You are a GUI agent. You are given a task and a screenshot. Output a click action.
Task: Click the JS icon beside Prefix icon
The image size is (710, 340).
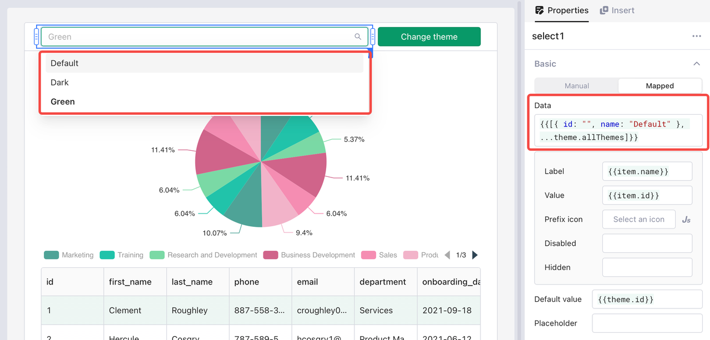point(686,220)
